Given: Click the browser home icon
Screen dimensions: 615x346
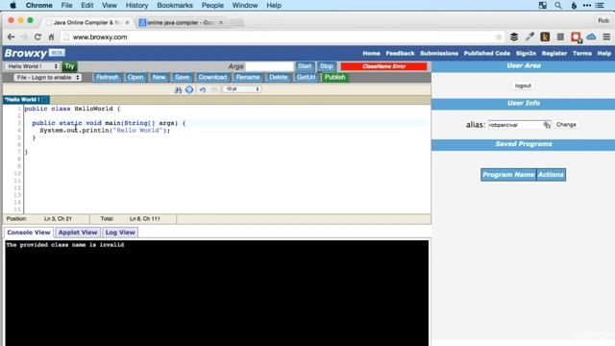Looking at the screenshot, I should (51, 37).
